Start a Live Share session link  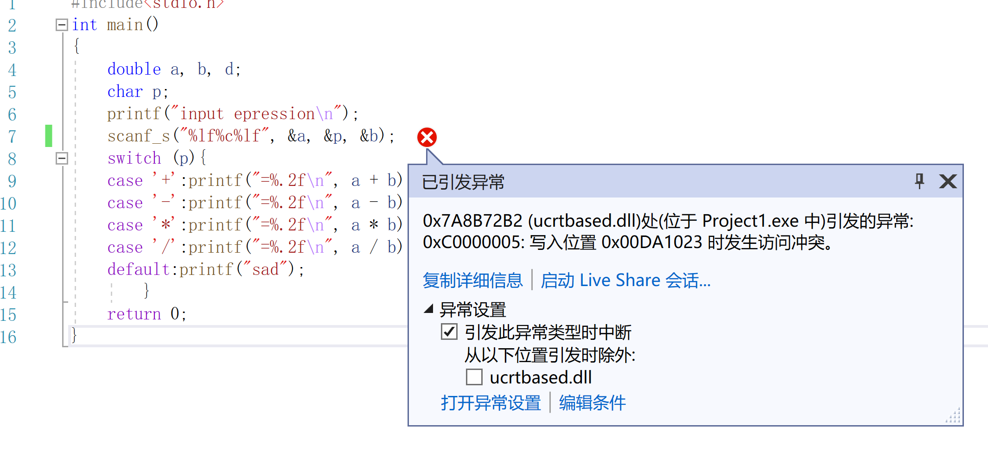(625, 280)
